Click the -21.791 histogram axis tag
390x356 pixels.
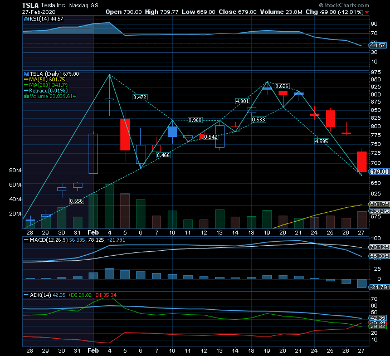coord(379,287)
